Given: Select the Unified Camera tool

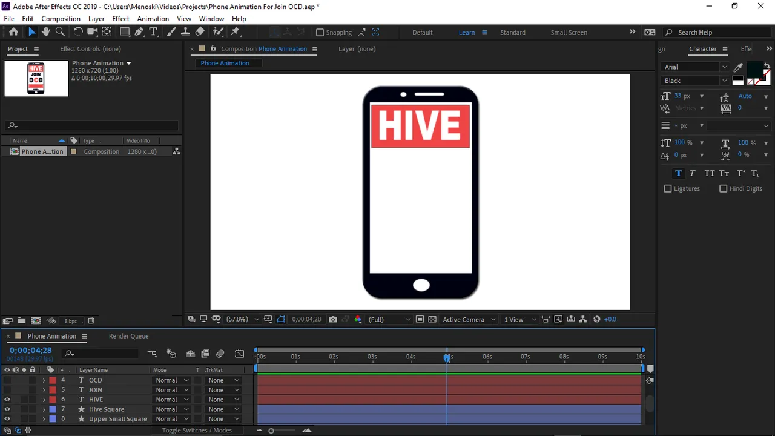Looking at the screenshot, I should pyautogui.click(x=93, y=32).
